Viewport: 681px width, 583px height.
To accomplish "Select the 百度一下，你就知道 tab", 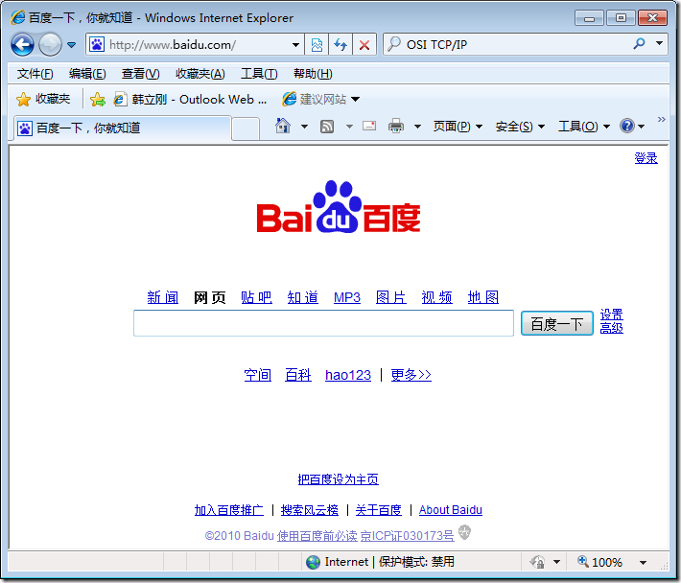I will [122, 128].
